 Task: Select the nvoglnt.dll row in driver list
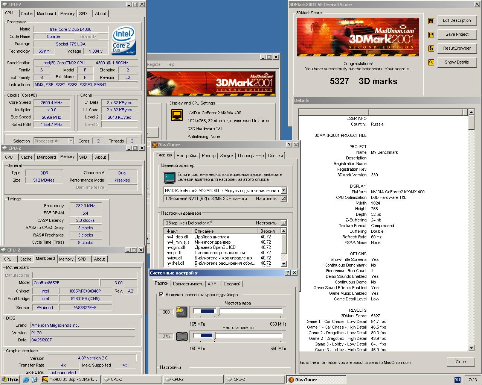click(x=223, y=247)
